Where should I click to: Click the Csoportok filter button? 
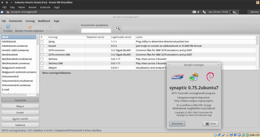(x=20, y=100)
